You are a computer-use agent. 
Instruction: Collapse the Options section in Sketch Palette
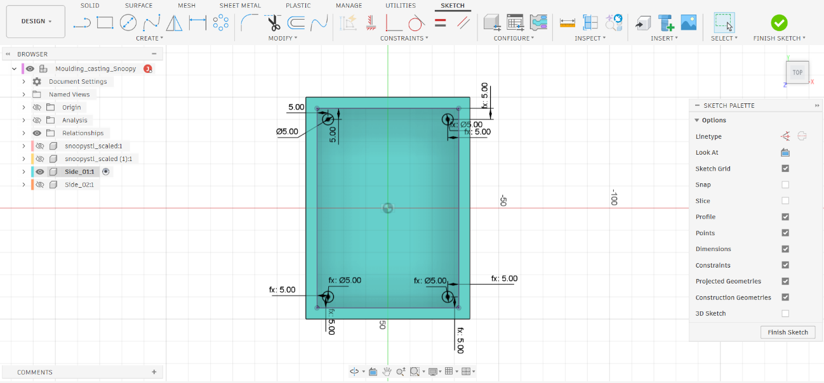[698, 120]
